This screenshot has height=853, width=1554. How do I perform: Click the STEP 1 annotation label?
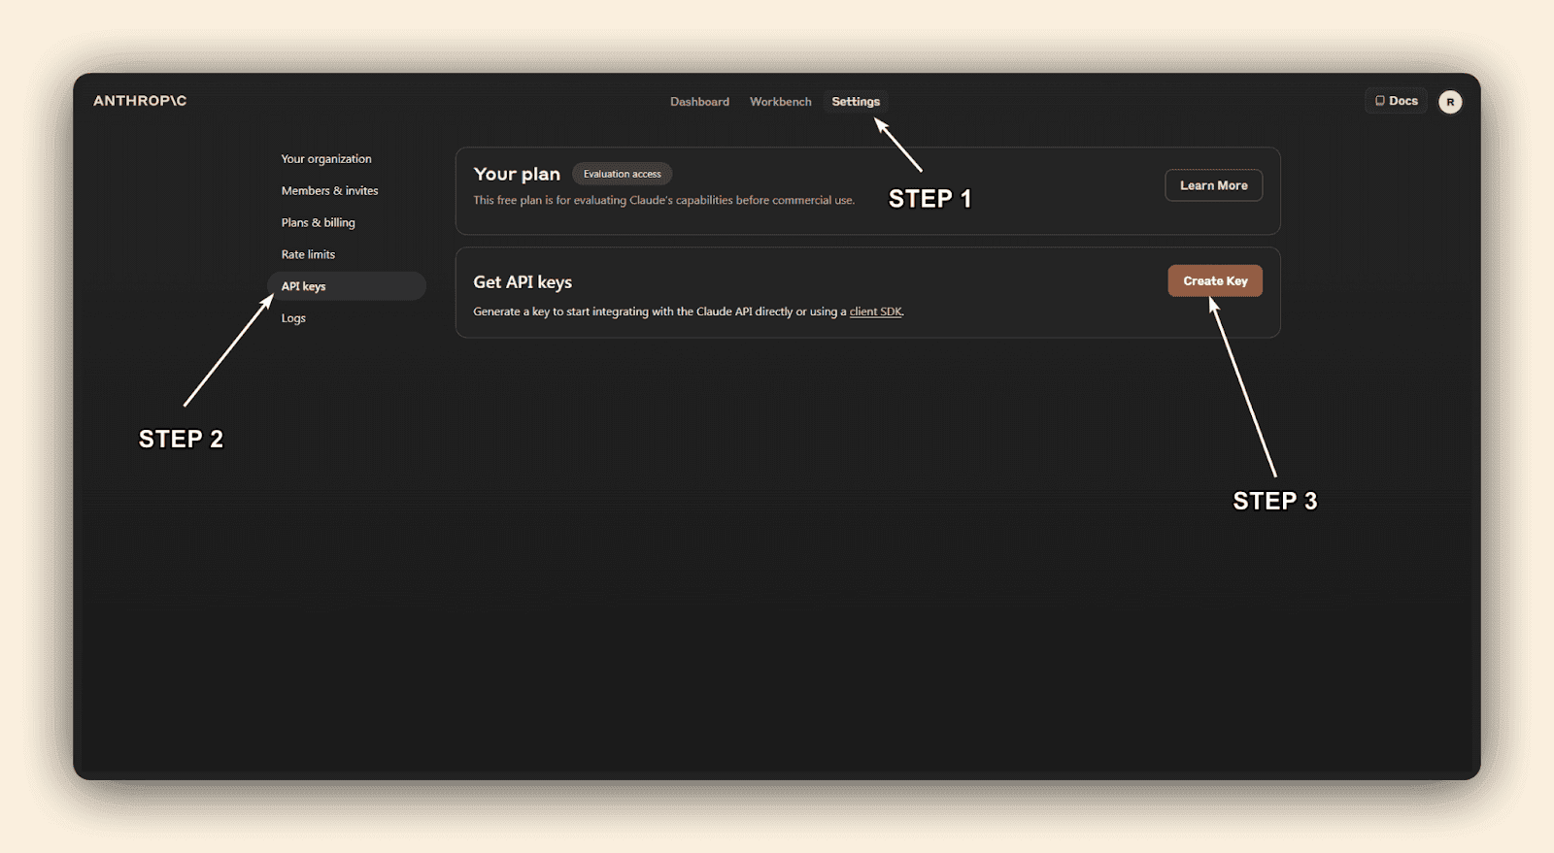click(929, 199)
